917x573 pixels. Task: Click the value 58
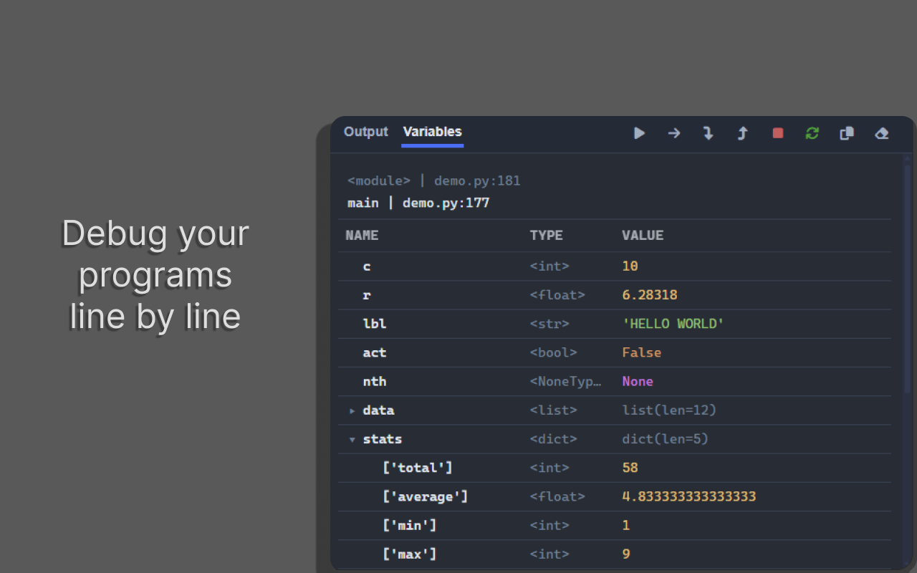click(630, 468)
